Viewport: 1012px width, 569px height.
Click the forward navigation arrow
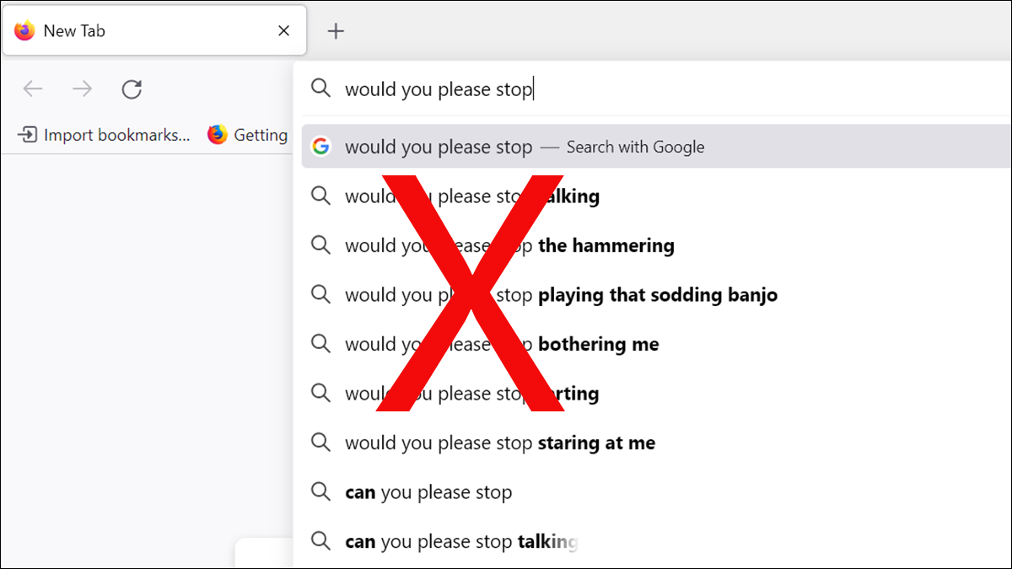tap(83, 89)
